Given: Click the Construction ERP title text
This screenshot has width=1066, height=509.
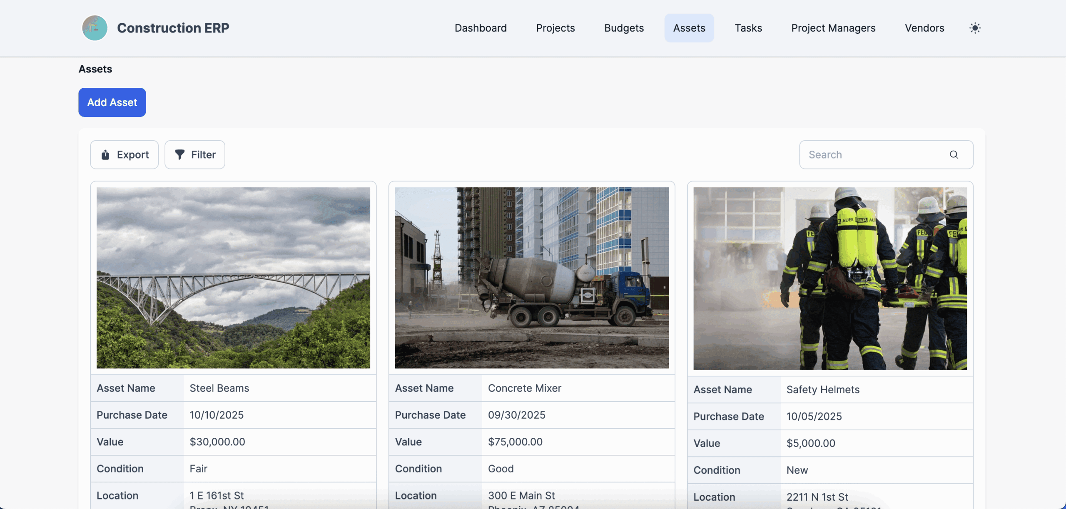Looking at the screenshot, I should point(173,28).
